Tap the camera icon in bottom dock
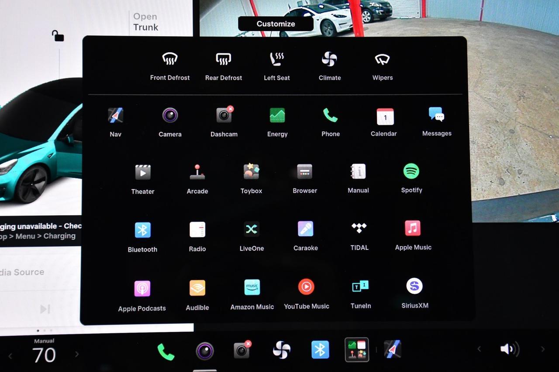This screenshot has height=372, width=559. click(204, 351)
